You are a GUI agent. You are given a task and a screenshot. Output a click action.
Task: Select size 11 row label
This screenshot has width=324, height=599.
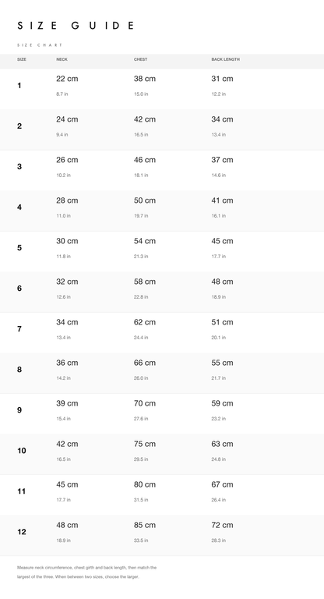tap(21, 491)
